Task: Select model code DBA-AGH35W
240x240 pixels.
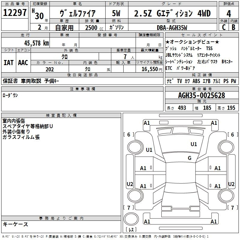Action: pos(172,28)
